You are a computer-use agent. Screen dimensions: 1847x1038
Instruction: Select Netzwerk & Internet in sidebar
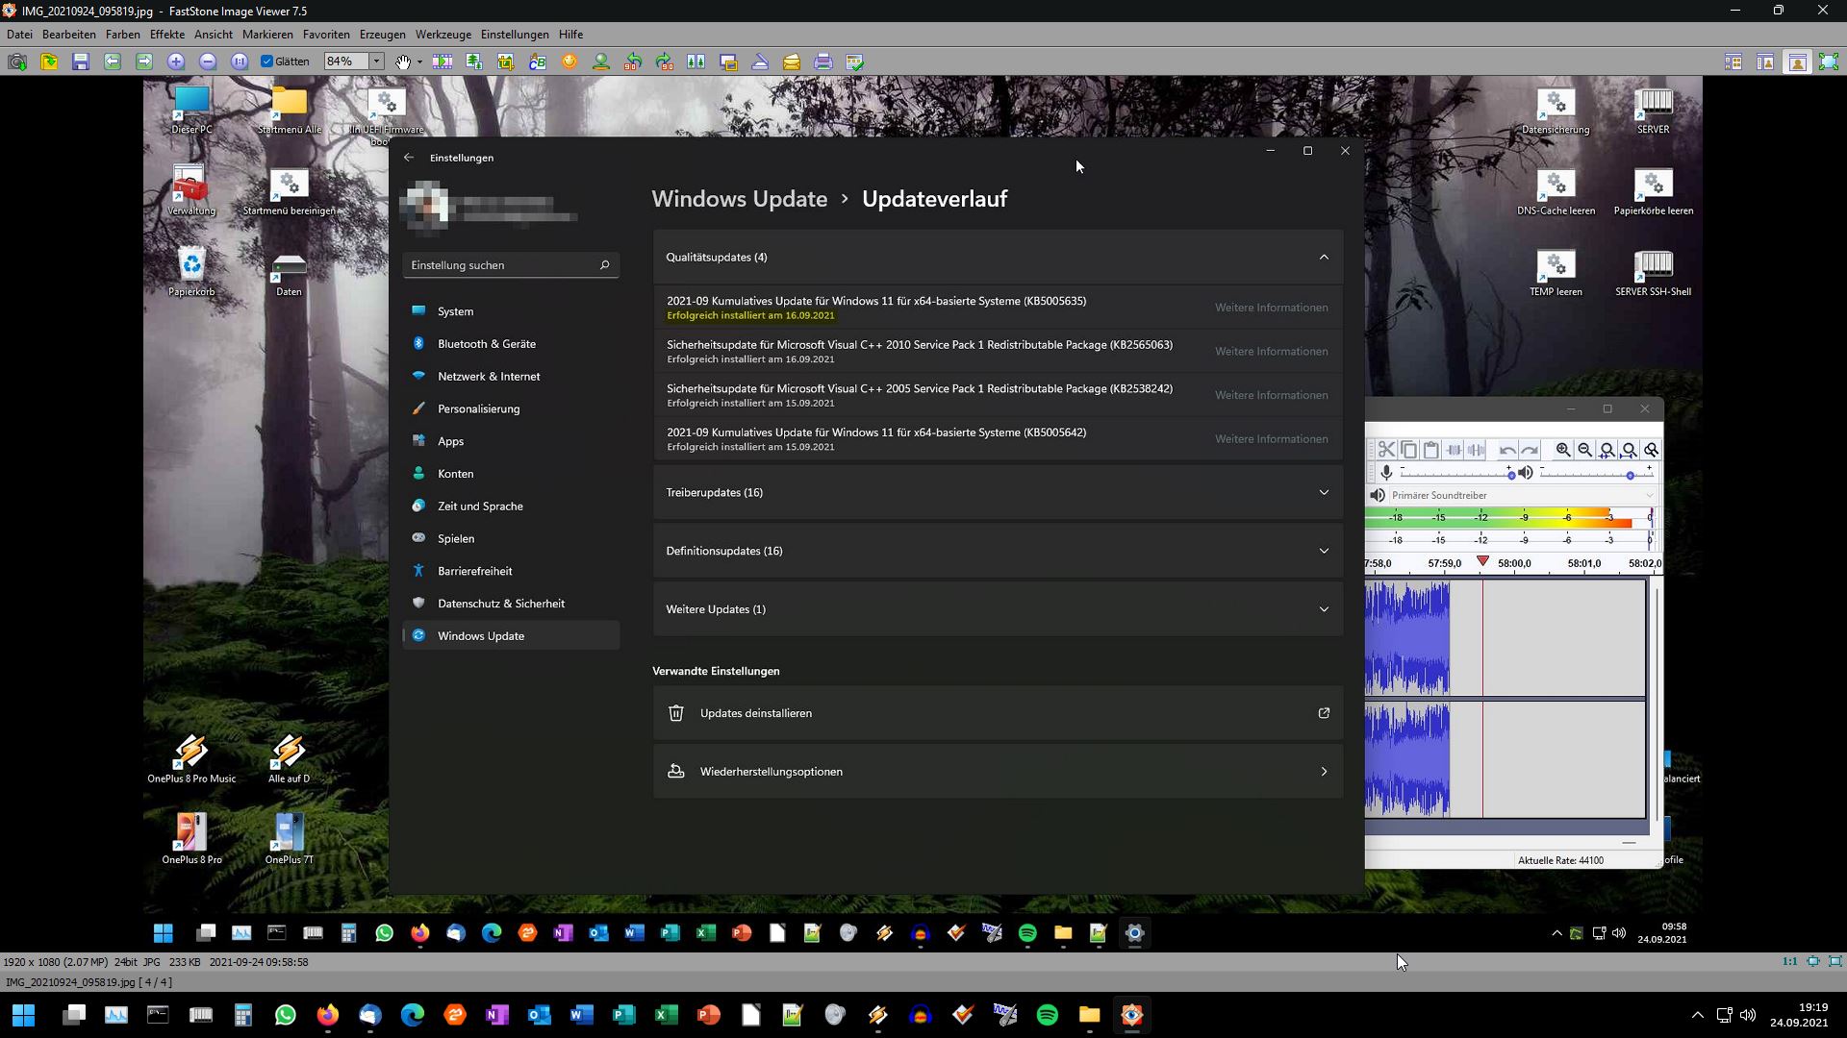[x=511, y=377]
